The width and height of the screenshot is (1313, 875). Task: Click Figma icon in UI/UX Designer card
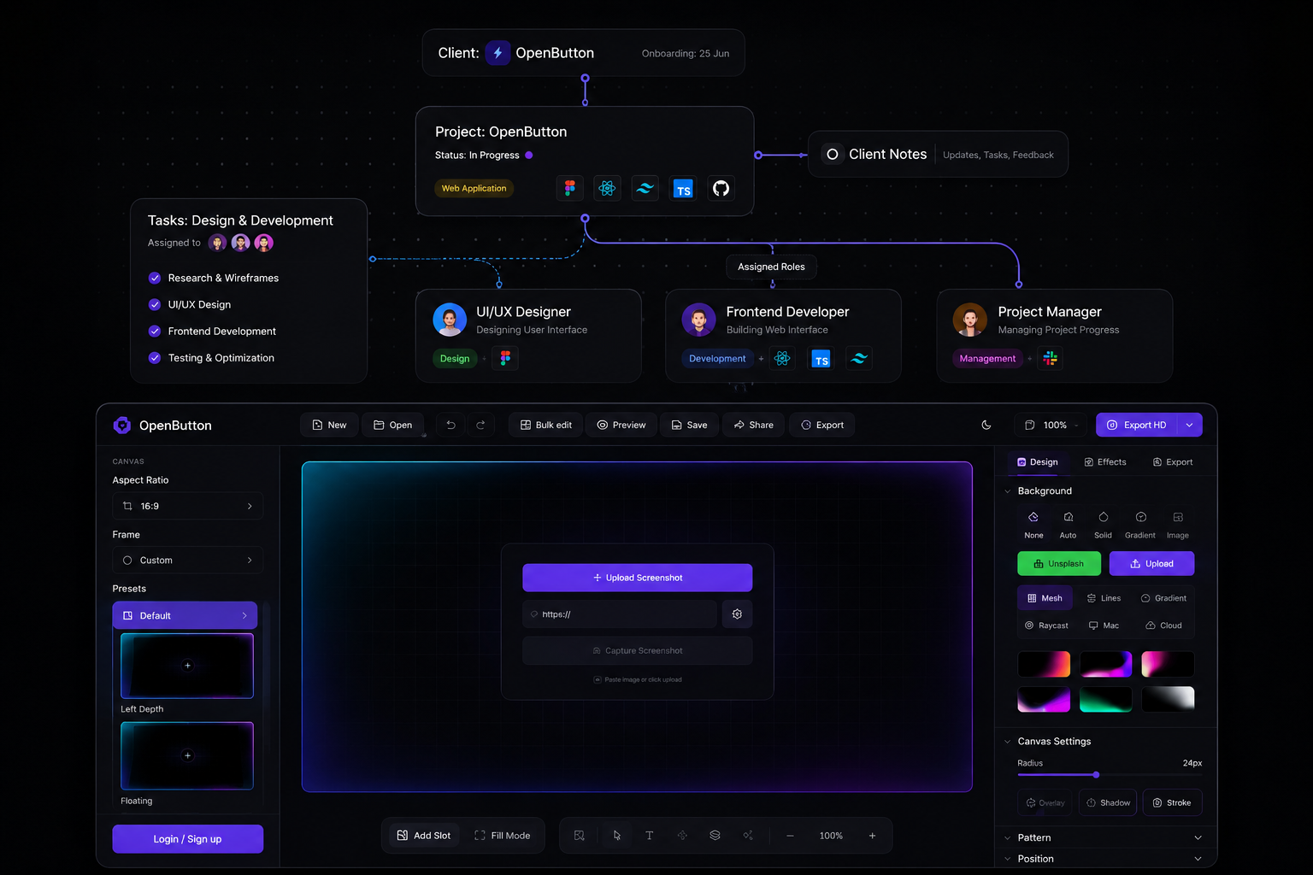coord(505,358)
